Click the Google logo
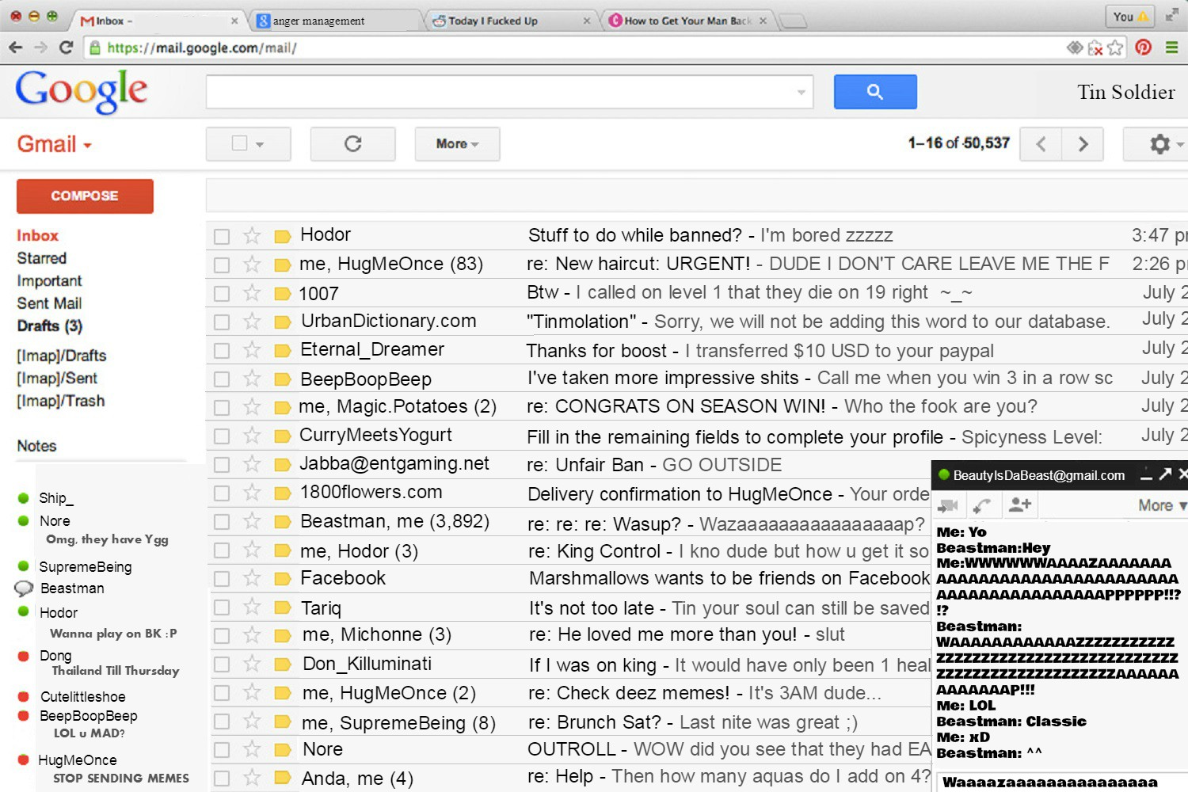 click(82, 90)
